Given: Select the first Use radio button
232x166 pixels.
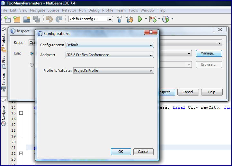Looking at the screenshot, I should pos(32,54).
